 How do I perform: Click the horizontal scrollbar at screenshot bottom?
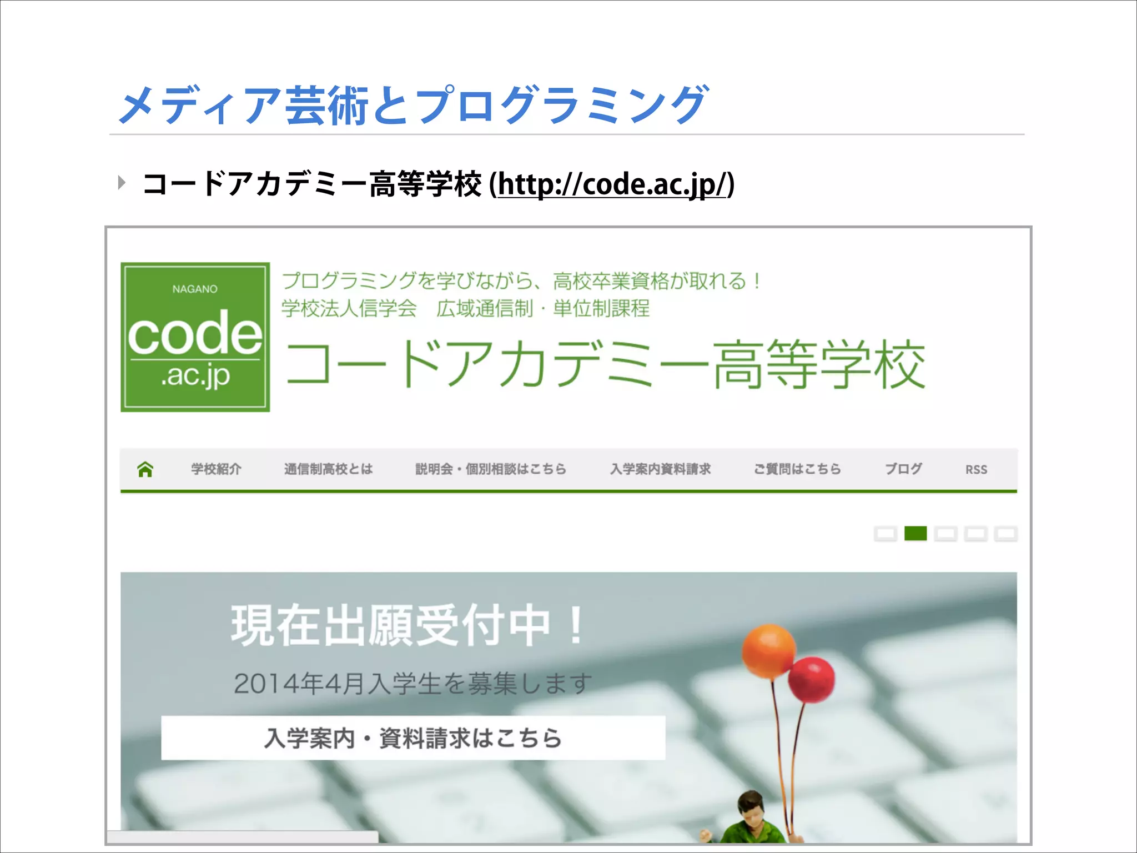(243, 836)
